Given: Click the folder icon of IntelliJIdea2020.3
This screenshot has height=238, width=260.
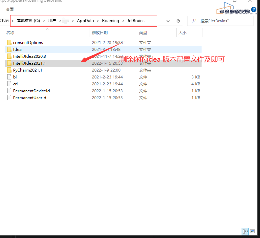Looking at the screenshot, I should (x=9, y=56).
